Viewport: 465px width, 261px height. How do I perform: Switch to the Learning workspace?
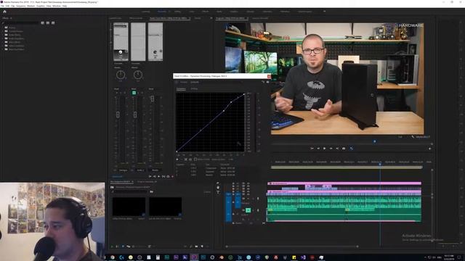(145, 12)
